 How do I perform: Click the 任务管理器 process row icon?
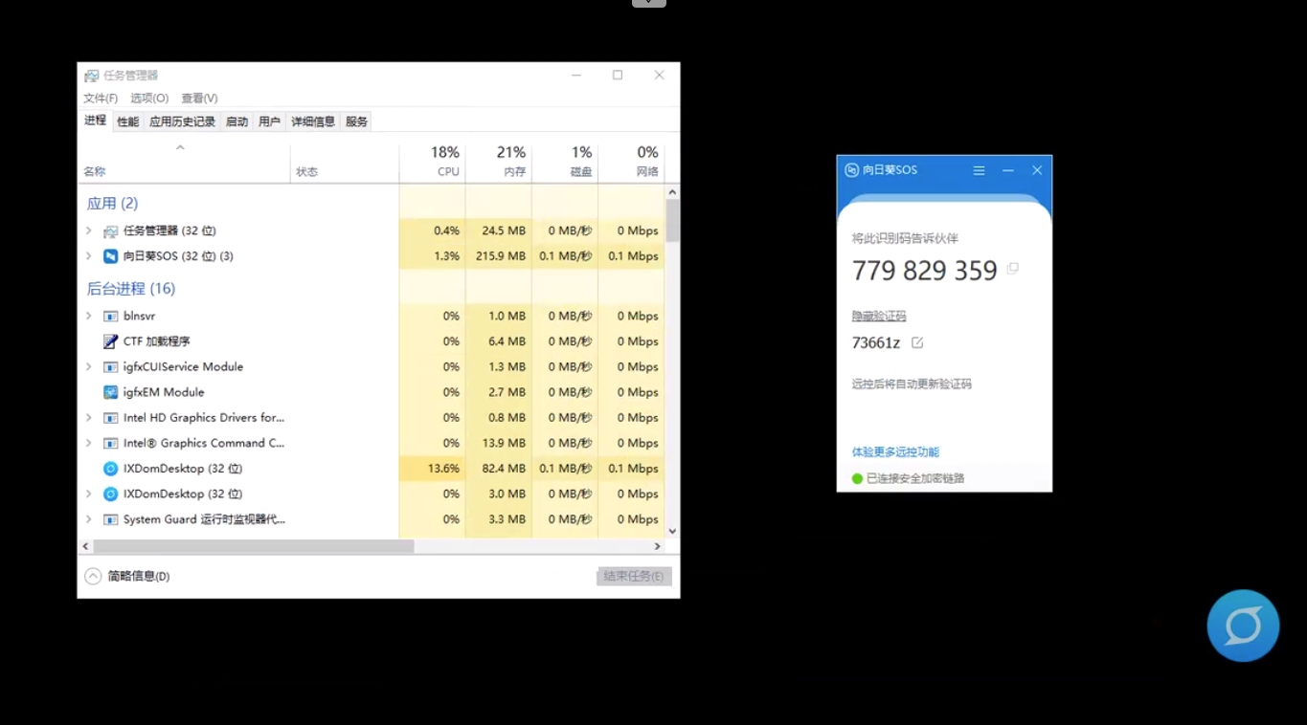tap(110, 231)
